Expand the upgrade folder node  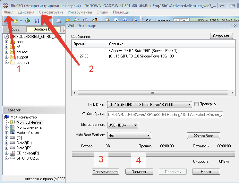point(6,62)
